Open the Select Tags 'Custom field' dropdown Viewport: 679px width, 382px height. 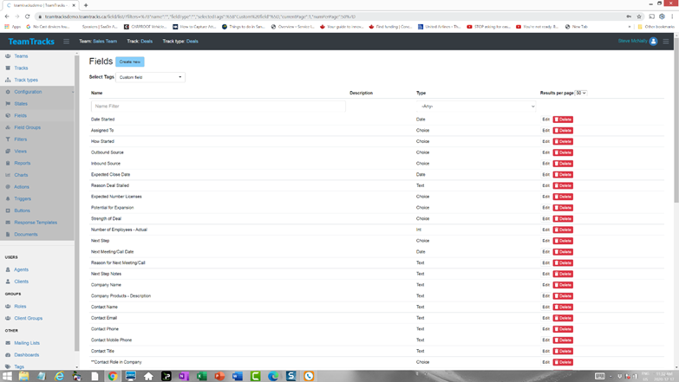[150, 77]
